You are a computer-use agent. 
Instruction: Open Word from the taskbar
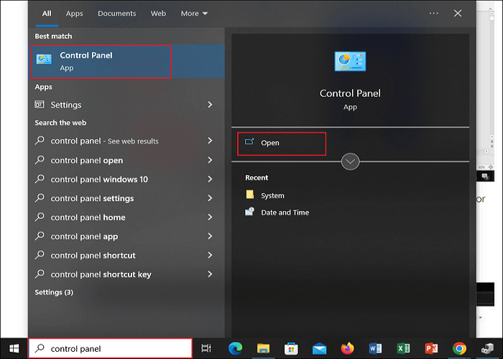(x=375, y=348)
